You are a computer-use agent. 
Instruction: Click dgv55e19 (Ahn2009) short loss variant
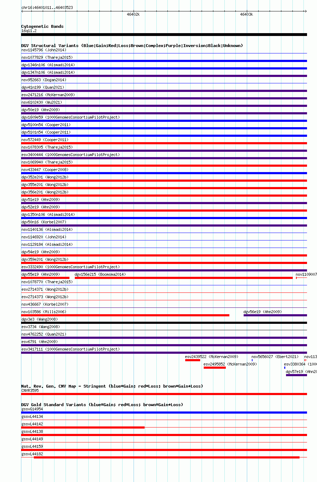click(x=45, y=278)
